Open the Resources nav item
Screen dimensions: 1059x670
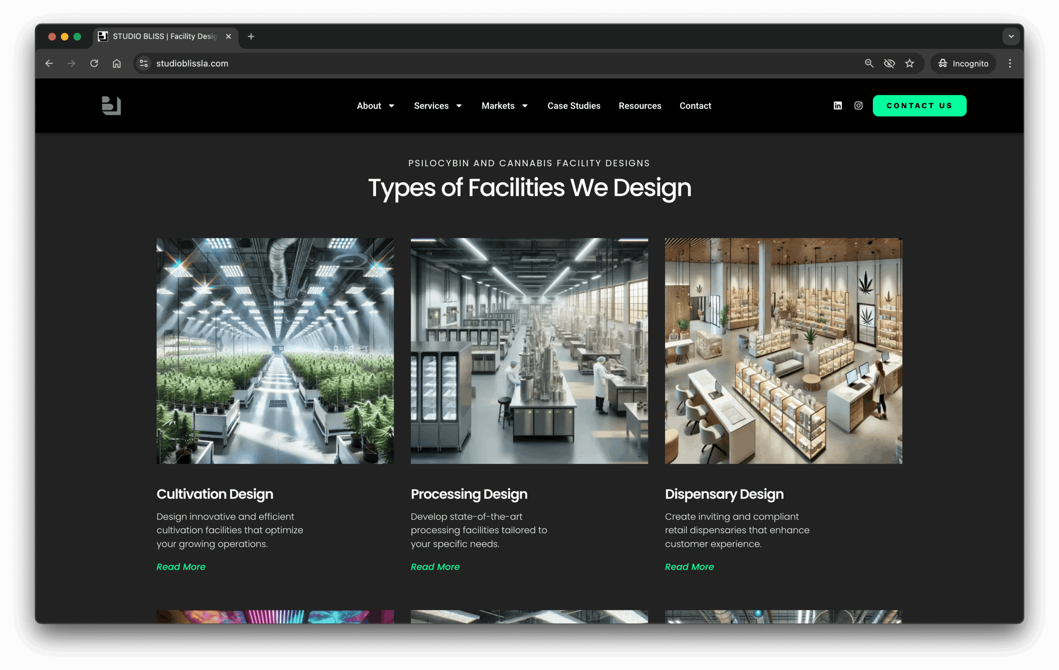[x=640, y=105]
